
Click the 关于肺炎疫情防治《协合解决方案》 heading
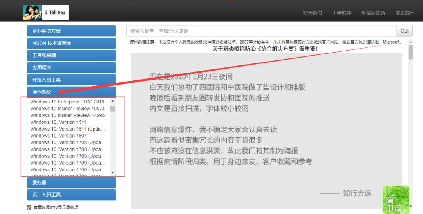(x=265, y=49)
